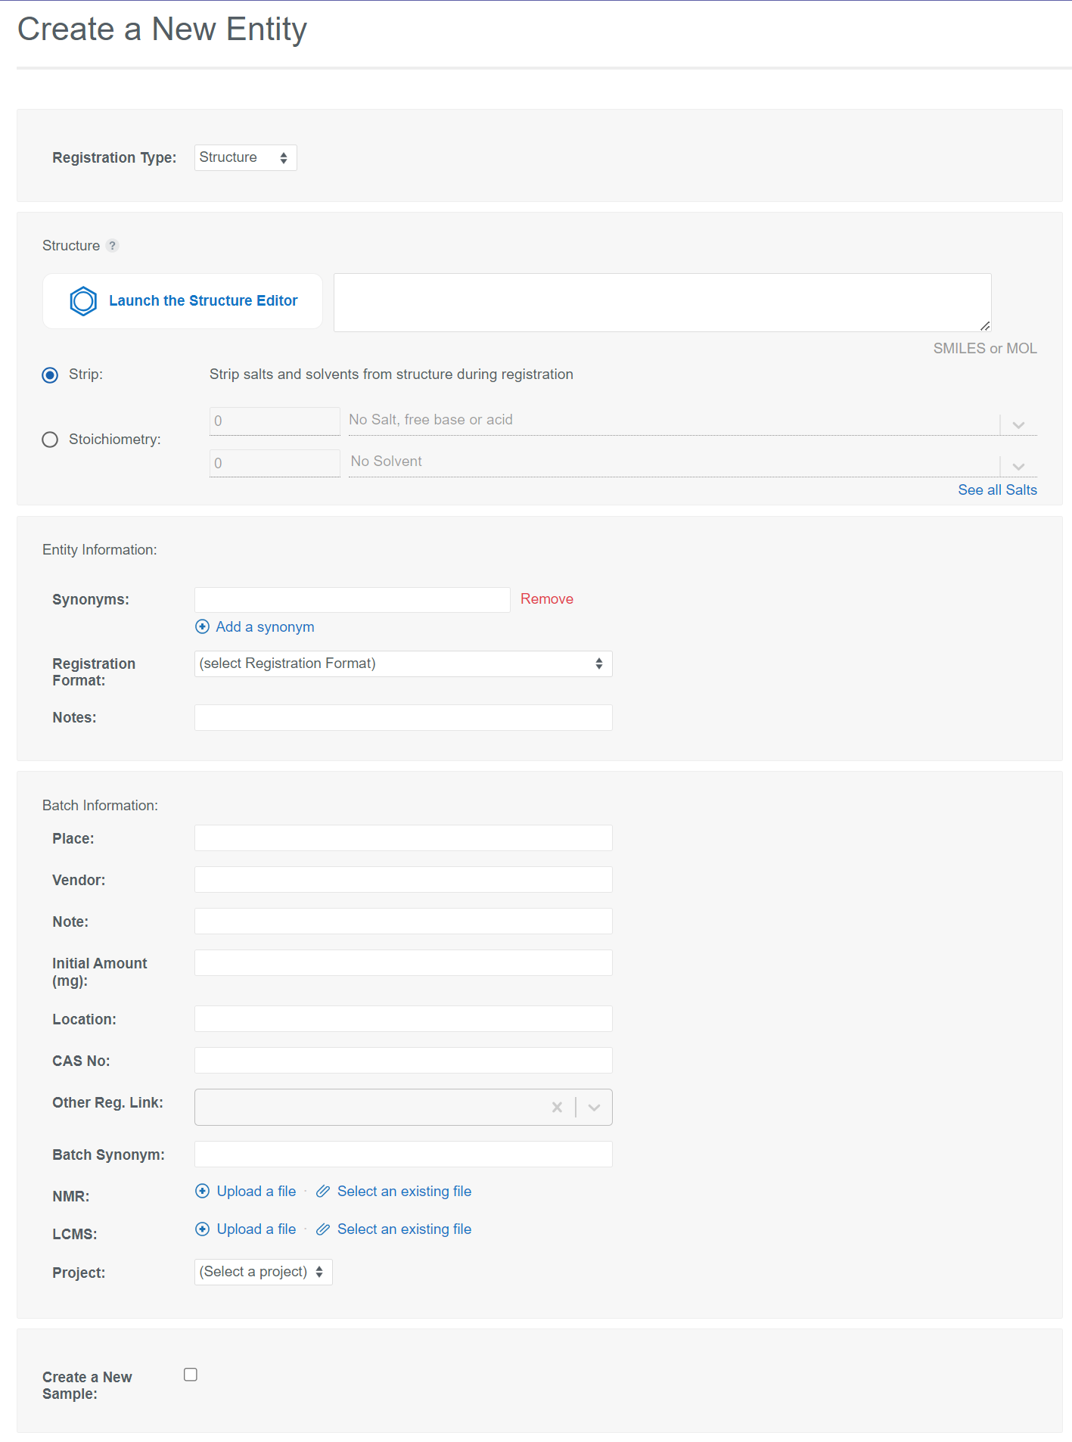The height and width of the screenshot is (1442, 1072).
Task: Click the Structure help question mark icon
Action: 112,246
